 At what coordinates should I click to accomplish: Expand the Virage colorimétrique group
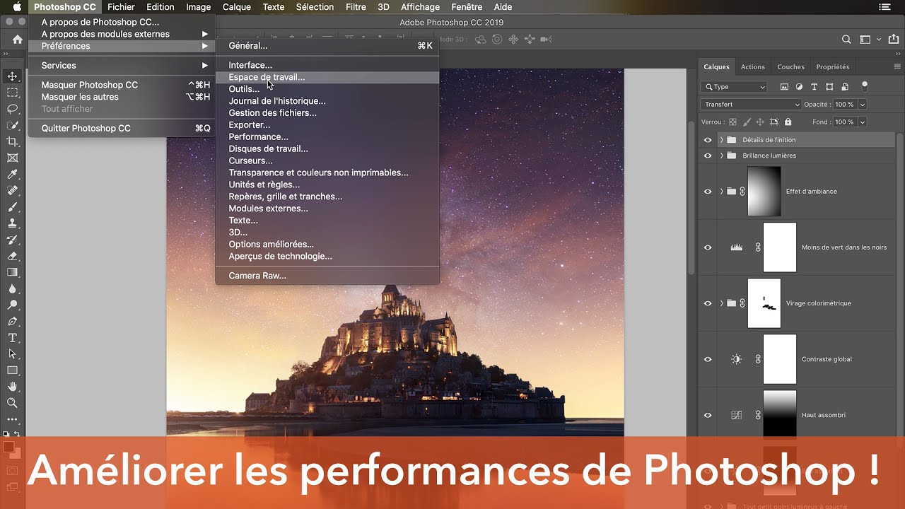tap(721, 303)
